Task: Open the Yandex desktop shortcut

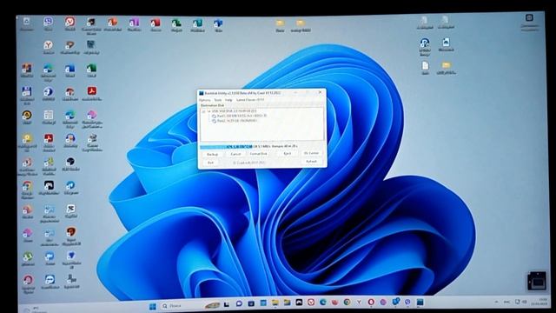Action: 49,47
